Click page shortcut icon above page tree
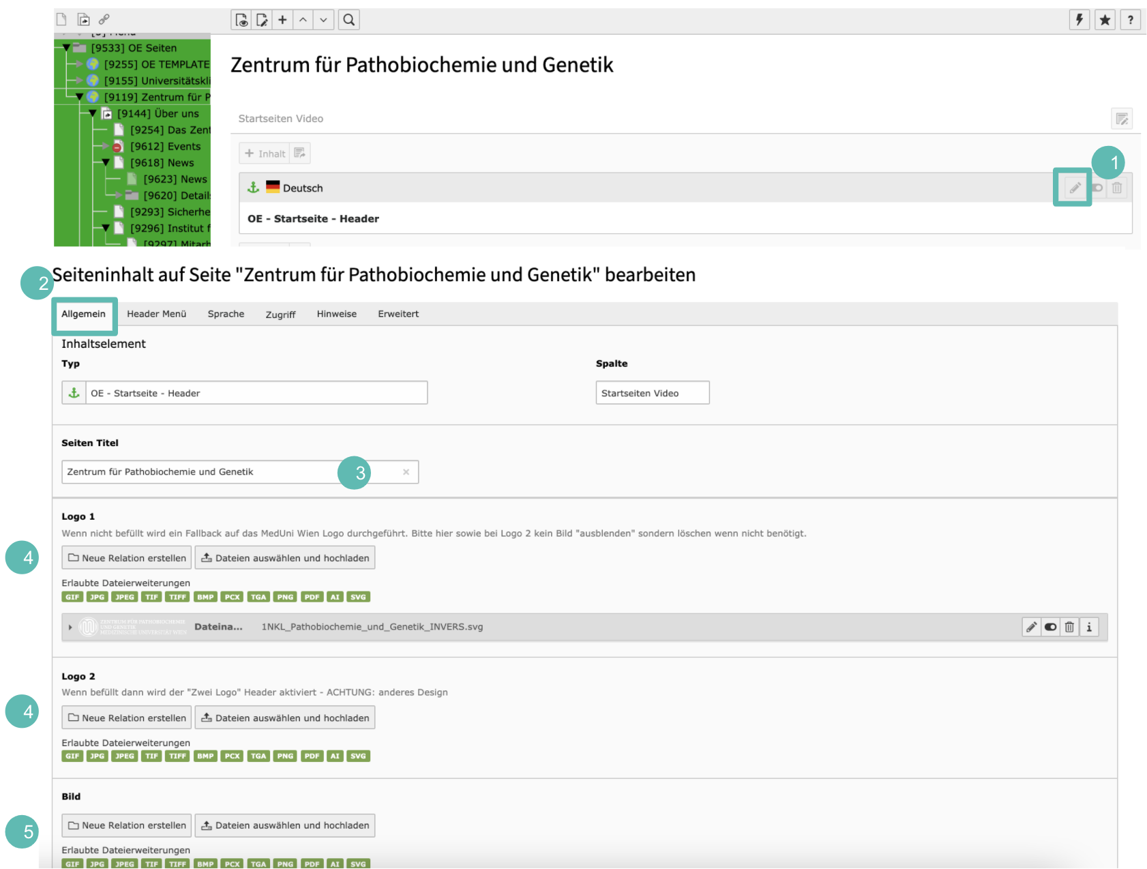This screenshot has height=869, width=1147. point(83,19)
